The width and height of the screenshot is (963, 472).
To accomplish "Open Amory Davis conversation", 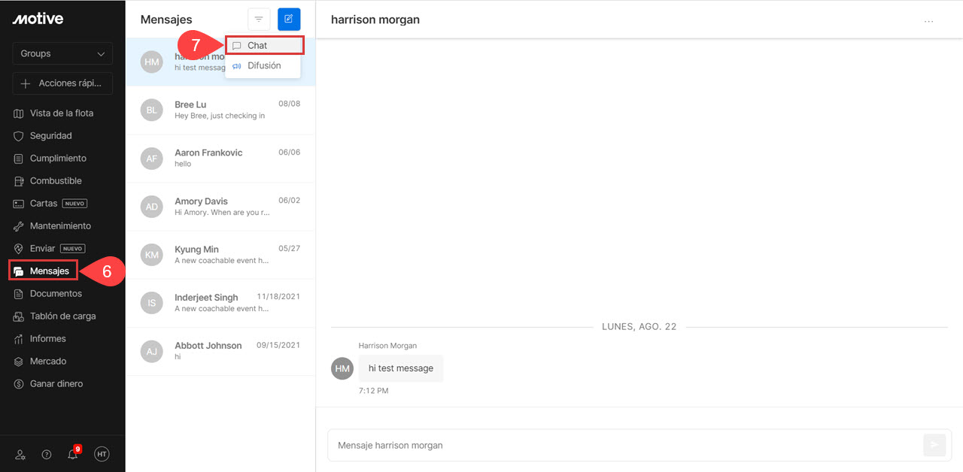I will click(220, 207).
